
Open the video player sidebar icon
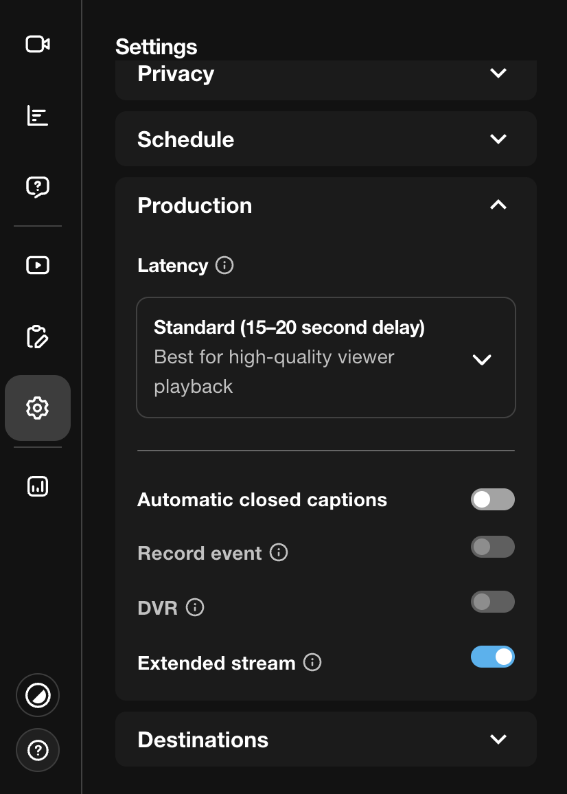click(x=38, y=265)
